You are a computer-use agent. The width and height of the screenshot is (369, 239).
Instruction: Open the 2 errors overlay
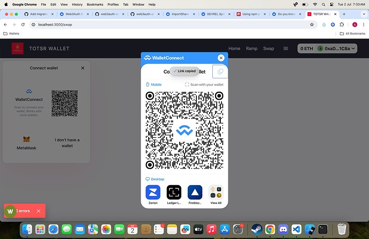pos(22,211)
